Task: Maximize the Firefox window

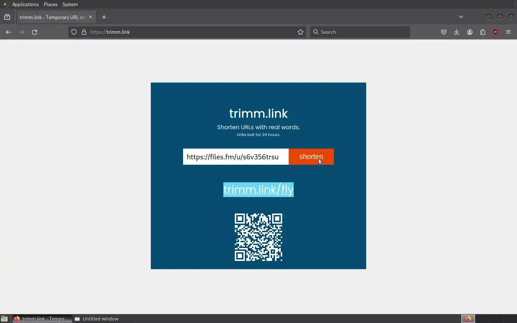Action: coord(500,17)
